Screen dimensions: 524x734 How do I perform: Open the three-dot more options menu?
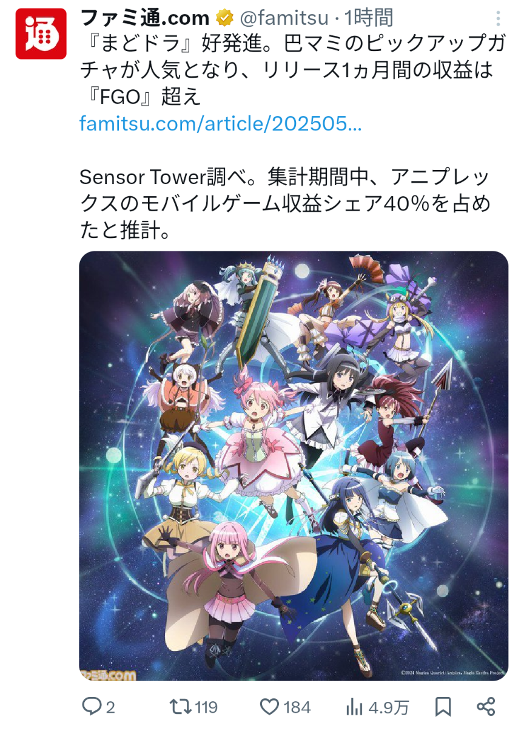point(498,18)
